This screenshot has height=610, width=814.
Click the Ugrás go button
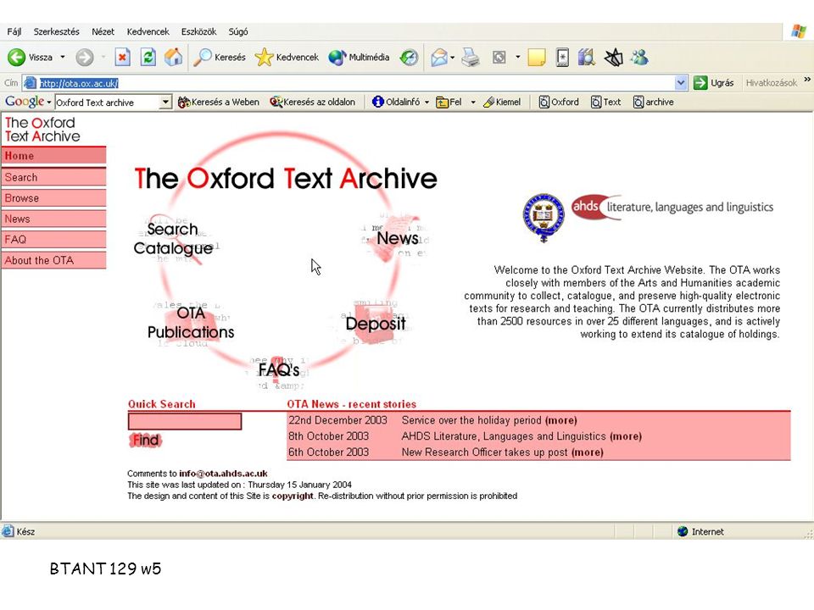(714, 82)
